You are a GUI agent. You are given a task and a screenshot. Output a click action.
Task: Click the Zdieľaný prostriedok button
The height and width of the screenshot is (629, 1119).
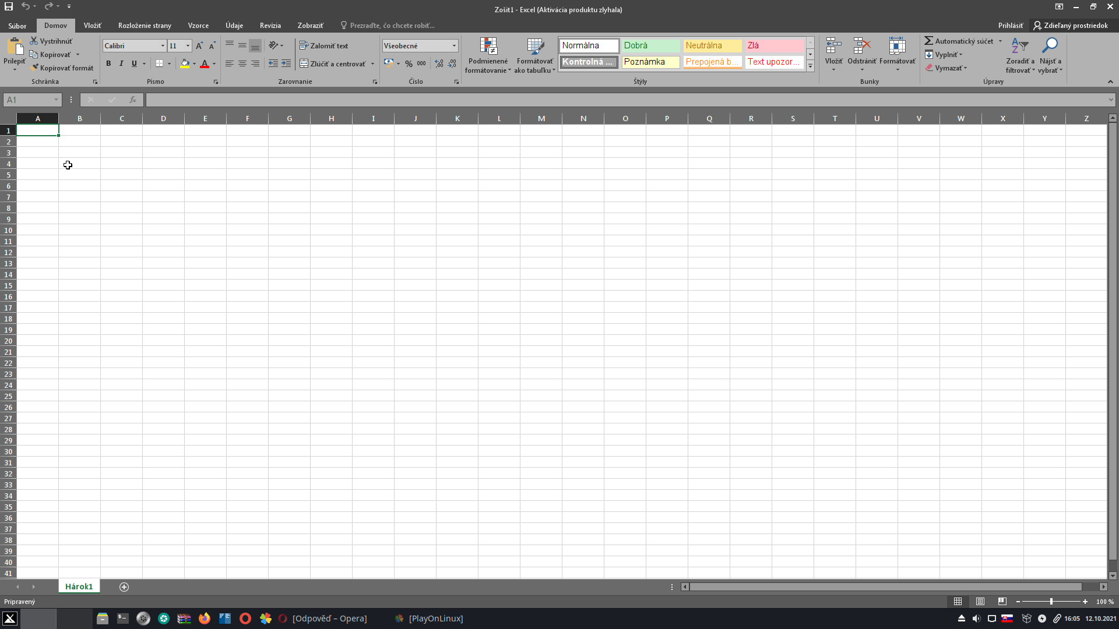tap(1070, 26)
